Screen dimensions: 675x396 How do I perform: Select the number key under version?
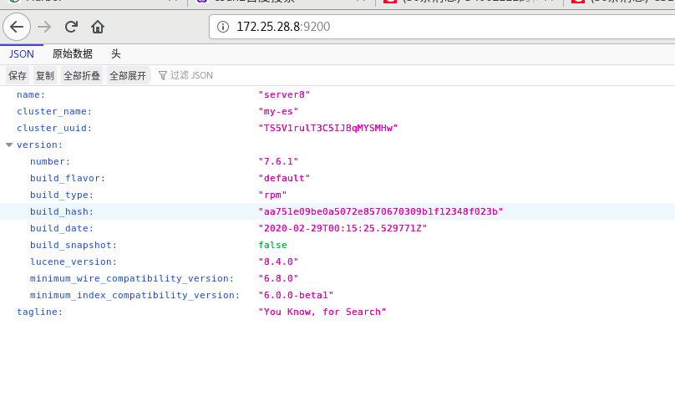coord(50,161)
